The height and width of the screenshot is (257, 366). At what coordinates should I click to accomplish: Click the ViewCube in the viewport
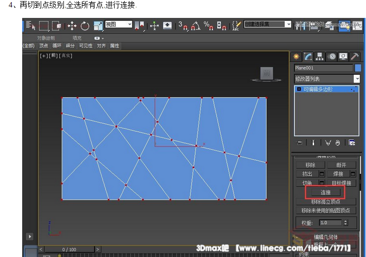point(267,73)
